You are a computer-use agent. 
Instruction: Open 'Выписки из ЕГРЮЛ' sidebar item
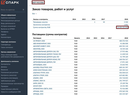coord(8,29)
